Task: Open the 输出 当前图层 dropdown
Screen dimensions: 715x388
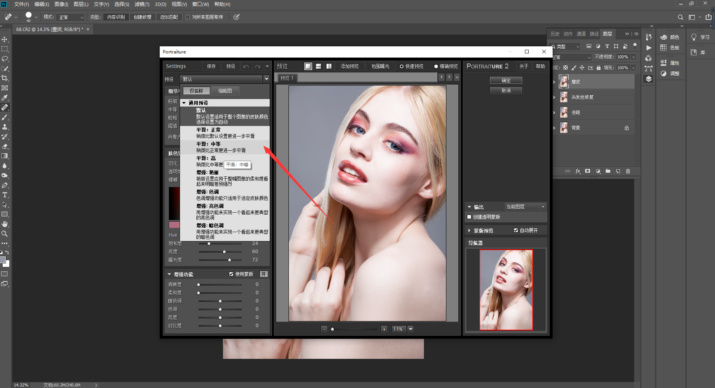Action: [x=525, y=207]
